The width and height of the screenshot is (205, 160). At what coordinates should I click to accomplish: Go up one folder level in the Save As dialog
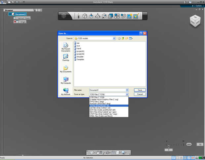[x=123, y=39]
